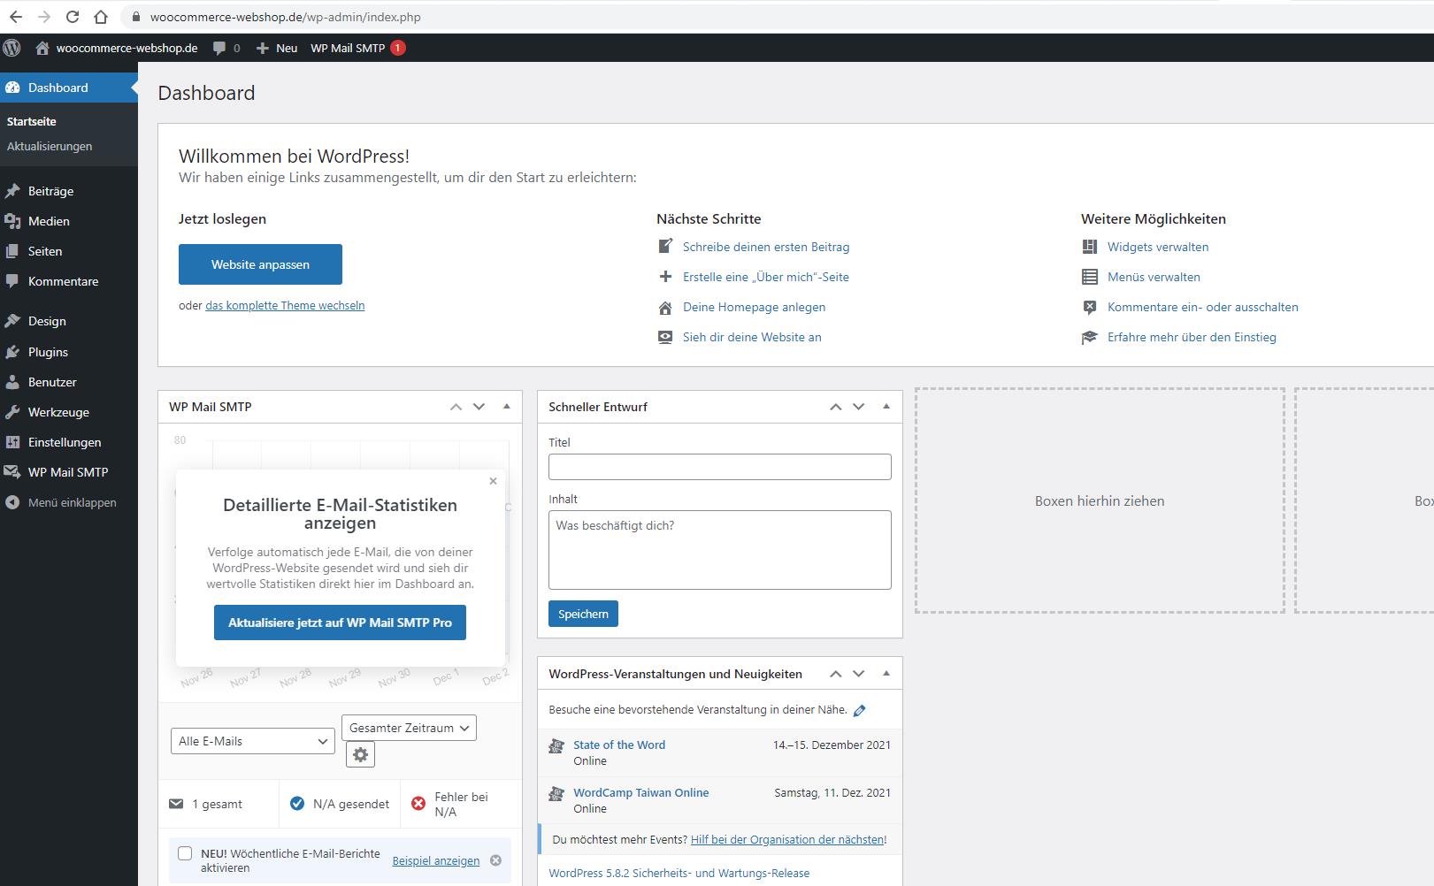This screenshot has width=1434, height=886.
Task: Click + Neu in the admin bar
Action: (277, 48)
